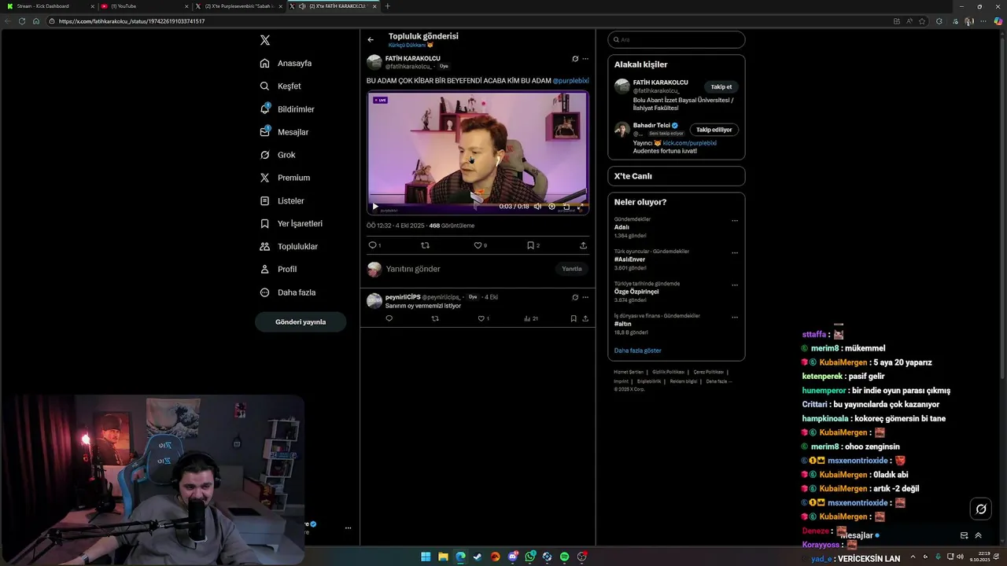Open more options on peynirliCİPS reply
1007x566 pixels.
coord(585,297)
